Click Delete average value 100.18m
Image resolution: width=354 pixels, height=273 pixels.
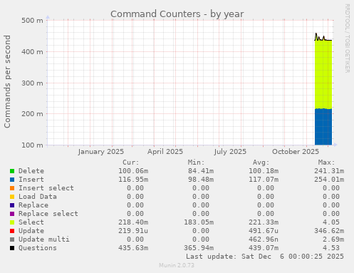[264, 171]
